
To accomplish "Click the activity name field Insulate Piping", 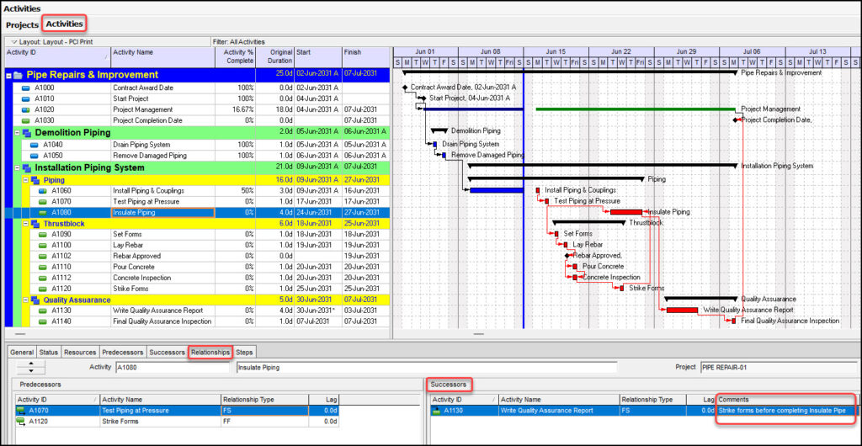I will tap(427, 368).
